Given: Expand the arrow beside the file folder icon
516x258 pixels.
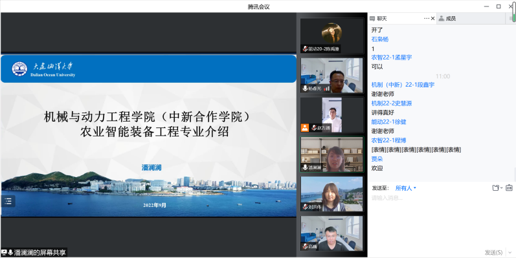Looking at the screenshot, I should (501, 188).
